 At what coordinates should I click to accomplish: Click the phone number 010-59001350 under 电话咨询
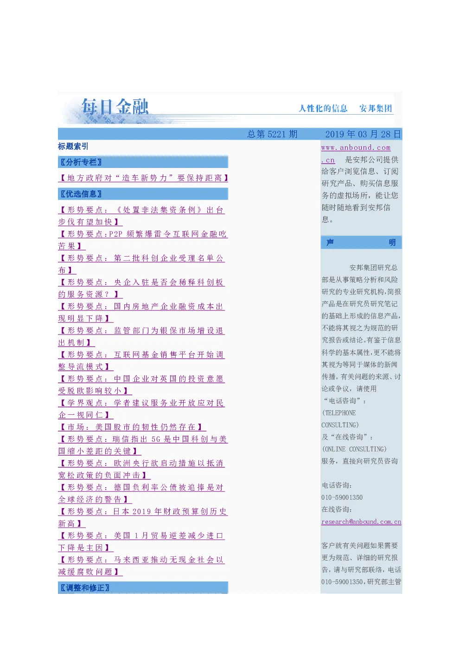tap(342, 498)
